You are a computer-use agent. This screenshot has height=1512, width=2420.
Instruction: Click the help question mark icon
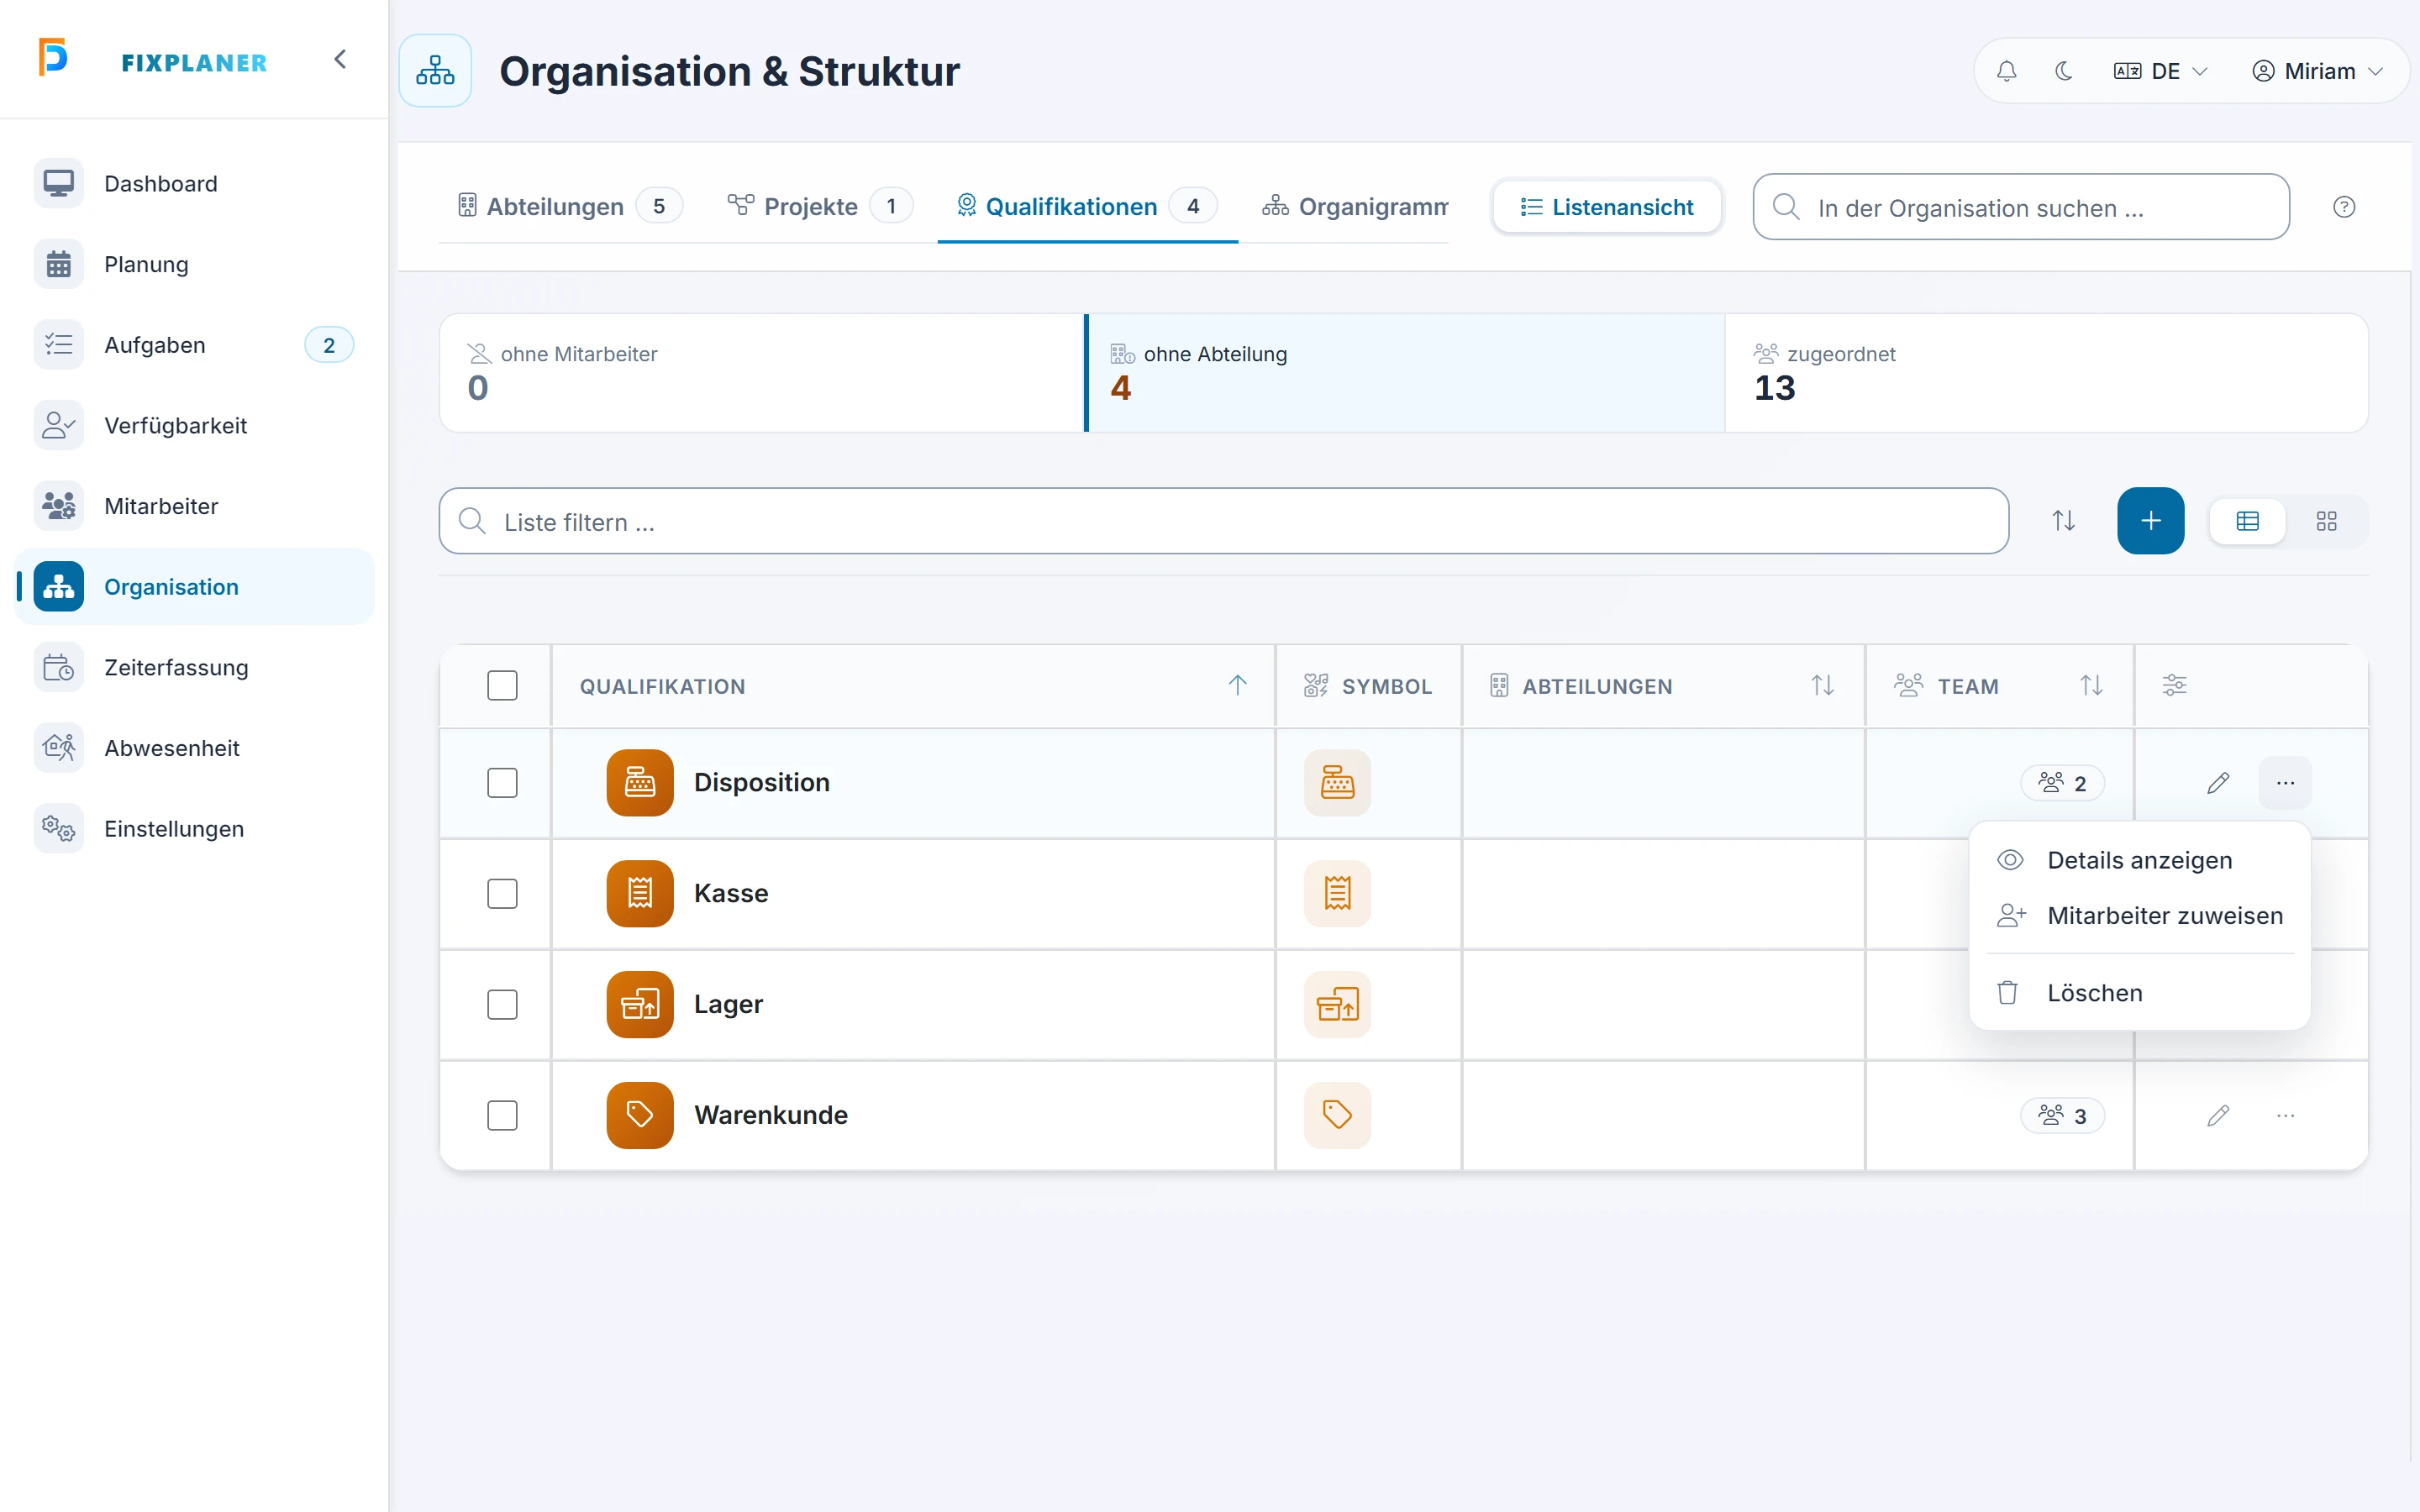click(2344, 207)
